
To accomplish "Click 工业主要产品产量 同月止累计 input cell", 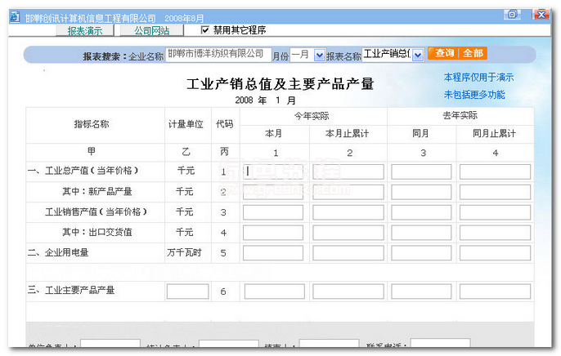I will click(494, 291).
